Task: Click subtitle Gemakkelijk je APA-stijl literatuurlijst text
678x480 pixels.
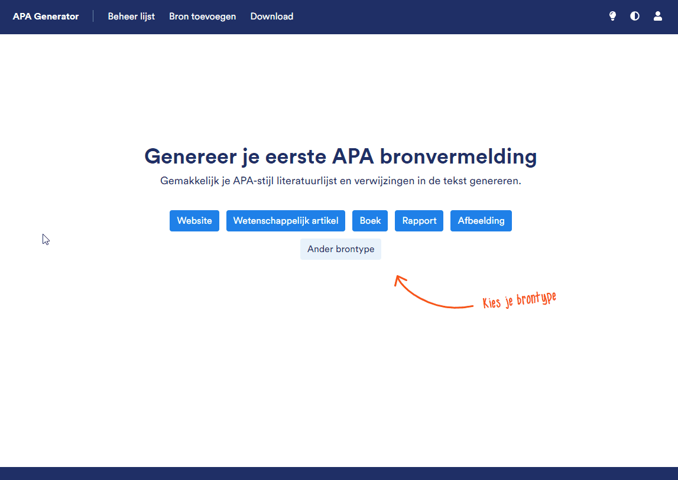Action: click(x=340, y=181)
